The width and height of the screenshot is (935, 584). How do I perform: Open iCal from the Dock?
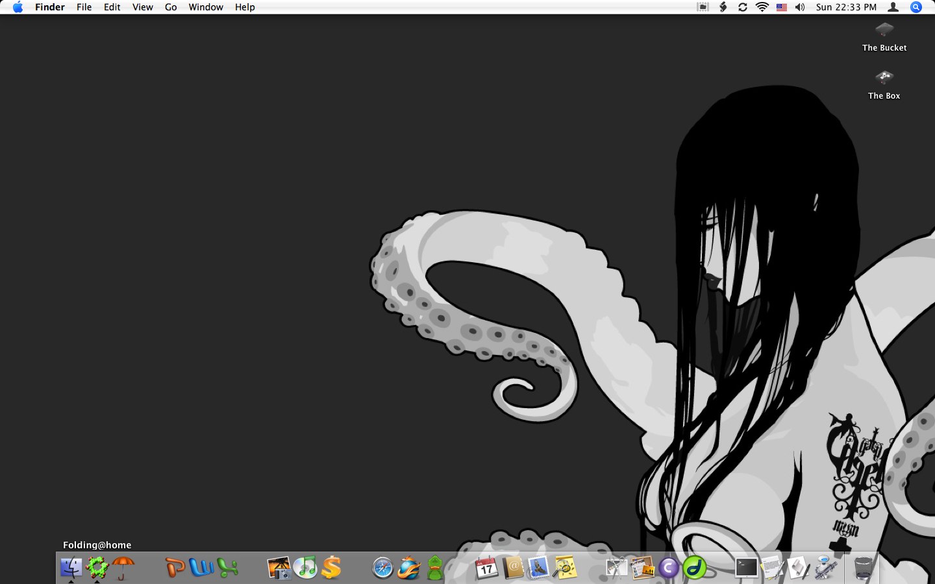[487, 568]
